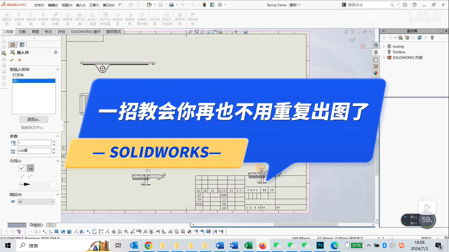Switch to the 注解 tab
The image size is (449, 252).
[x=22, y=32]
